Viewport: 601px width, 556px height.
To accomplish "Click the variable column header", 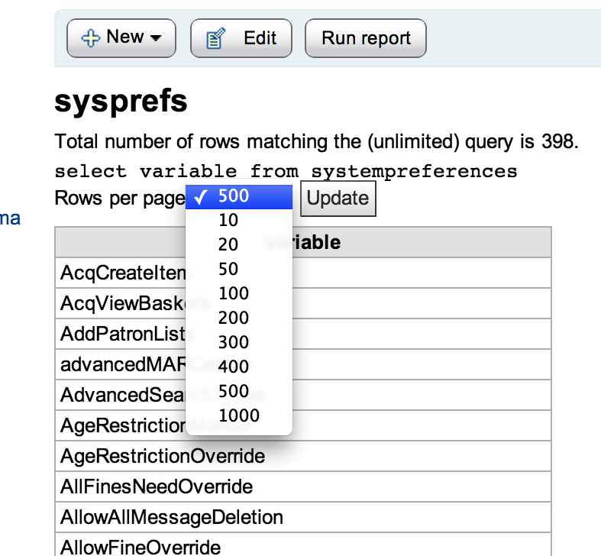I will click(303, 242).
